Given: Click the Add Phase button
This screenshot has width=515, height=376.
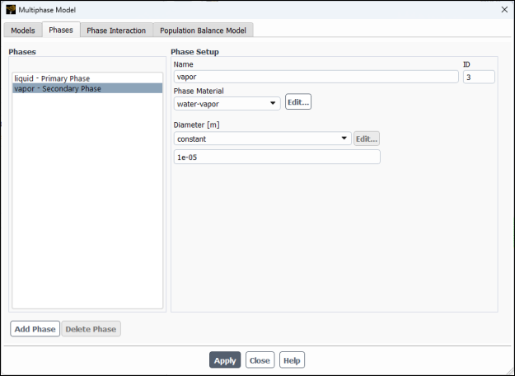Looking at the screenshot, I should tap(35, 329).
